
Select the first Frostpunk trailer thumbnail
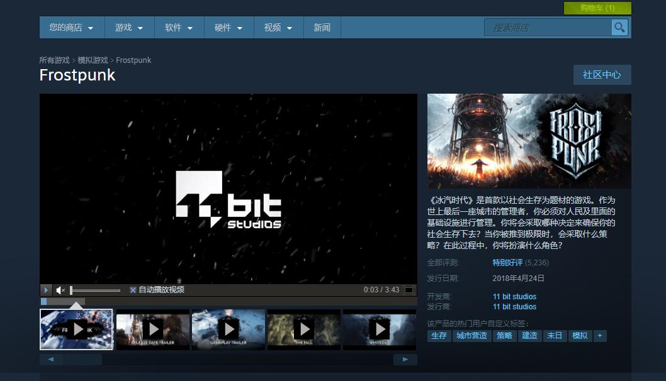76,329
